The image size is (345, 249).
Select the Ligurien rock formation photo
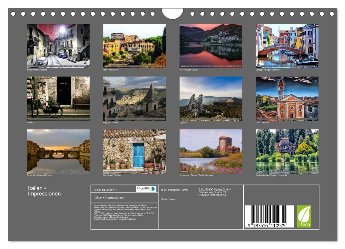click(x=211, y=98)
